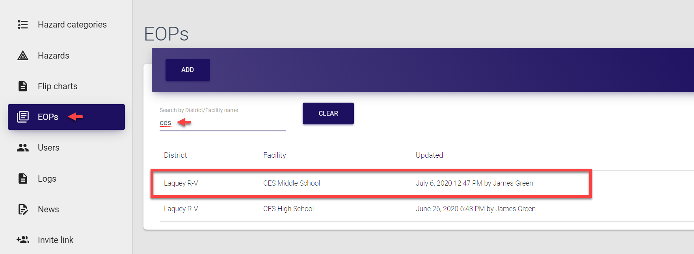Click the District column header

(x=175, y=155)
